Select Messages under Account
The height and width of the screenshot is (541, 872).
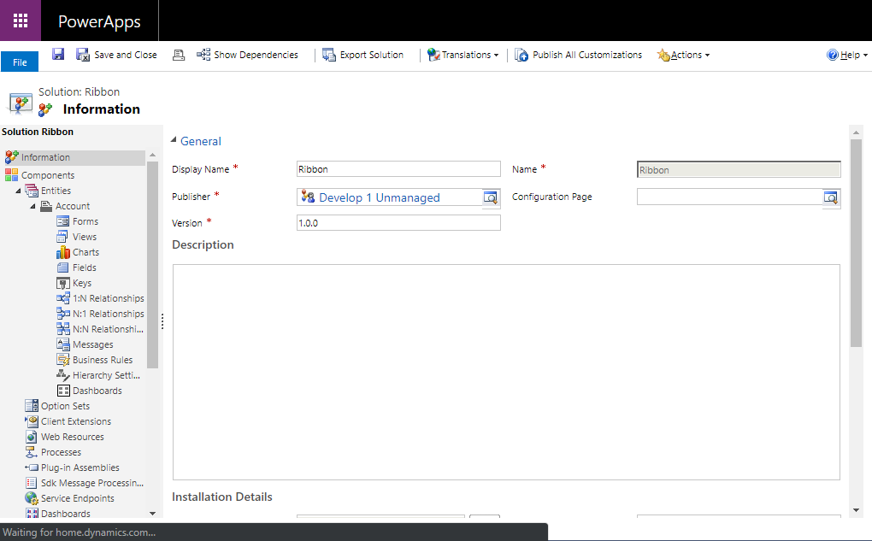(x=93, y=344)
